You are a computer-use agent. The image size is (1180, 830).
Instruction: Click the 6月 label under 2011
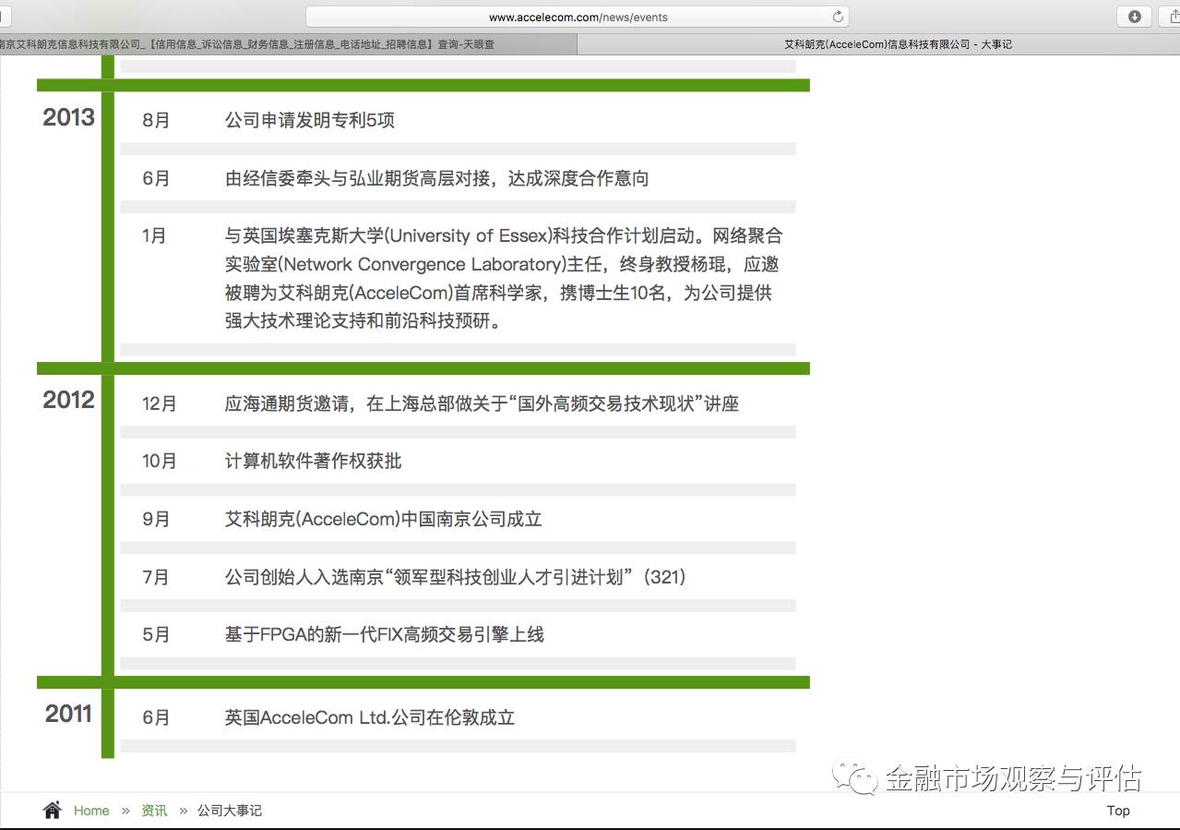[156, 717]
